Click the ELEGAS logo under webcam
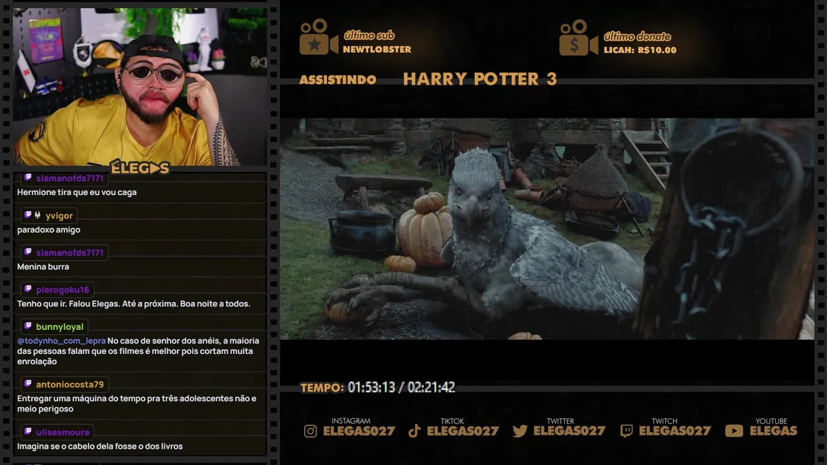This screenshot has width=827, height=465. click(x=140, y=168)
